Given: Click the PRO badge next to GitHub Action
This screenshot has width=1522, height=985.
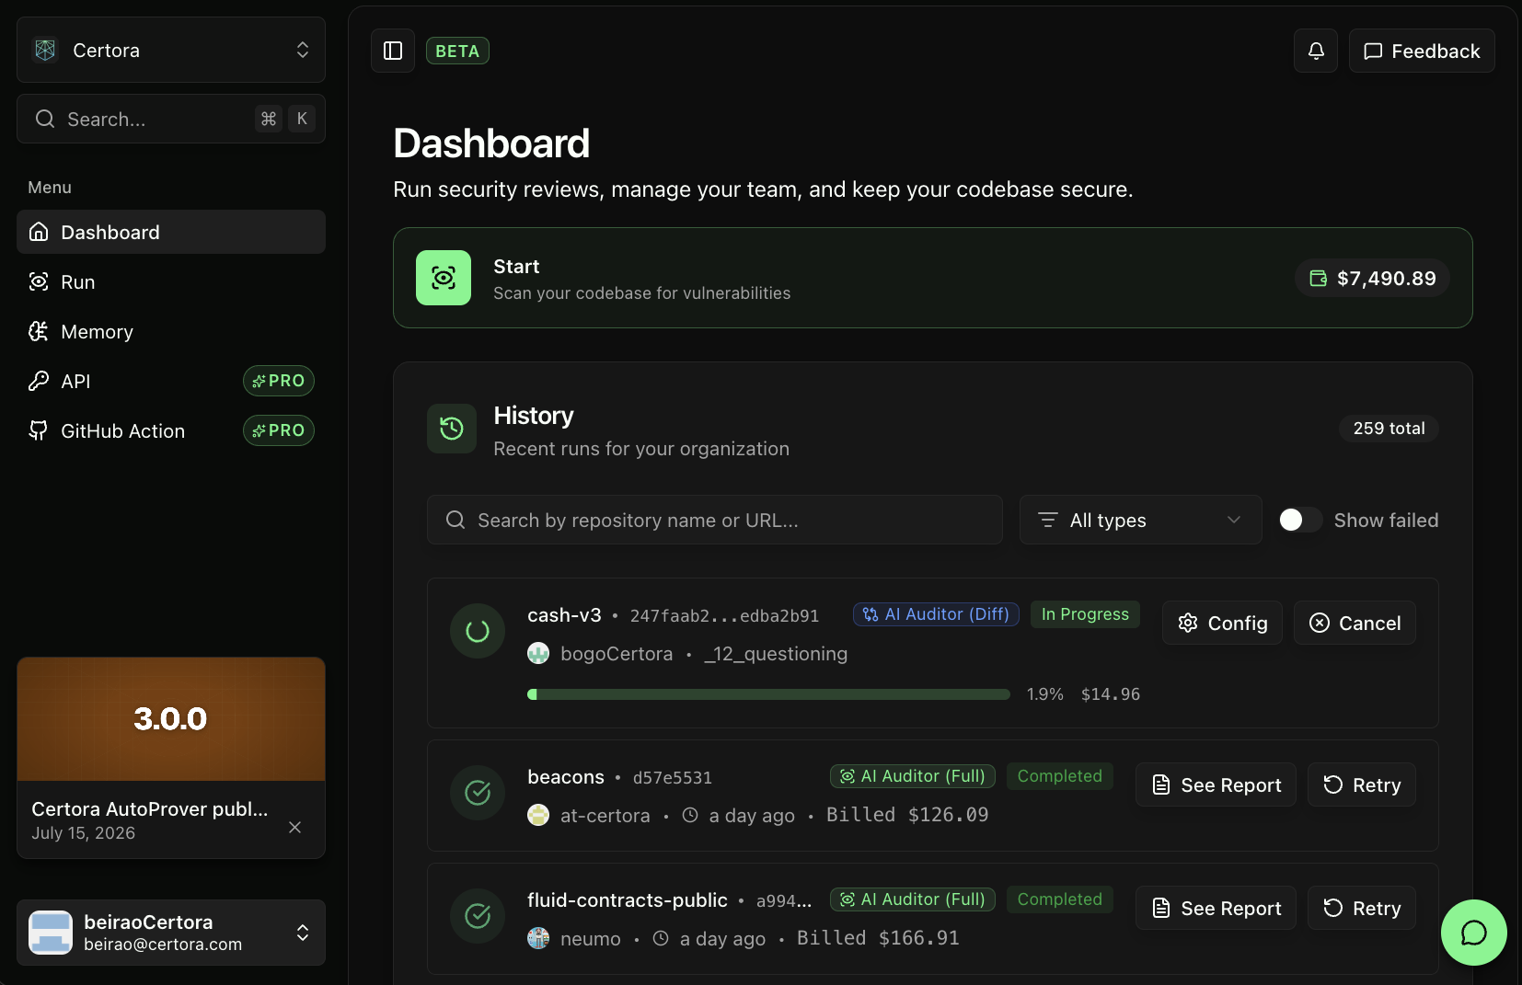Looking at the screenshot, I should pos(279,430).
